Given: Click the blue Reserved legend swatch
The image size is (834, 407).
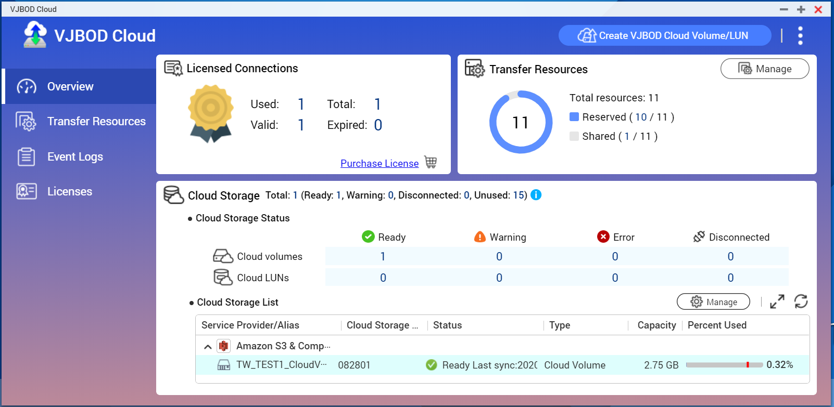Looking at the screenshot, I should click(574, 116).
